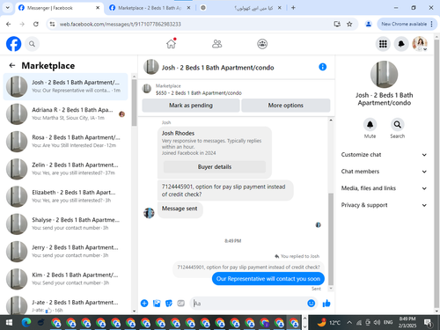Expand Customize chat section
The width and height of the screenshot is (440, 330).
[384, 155]
